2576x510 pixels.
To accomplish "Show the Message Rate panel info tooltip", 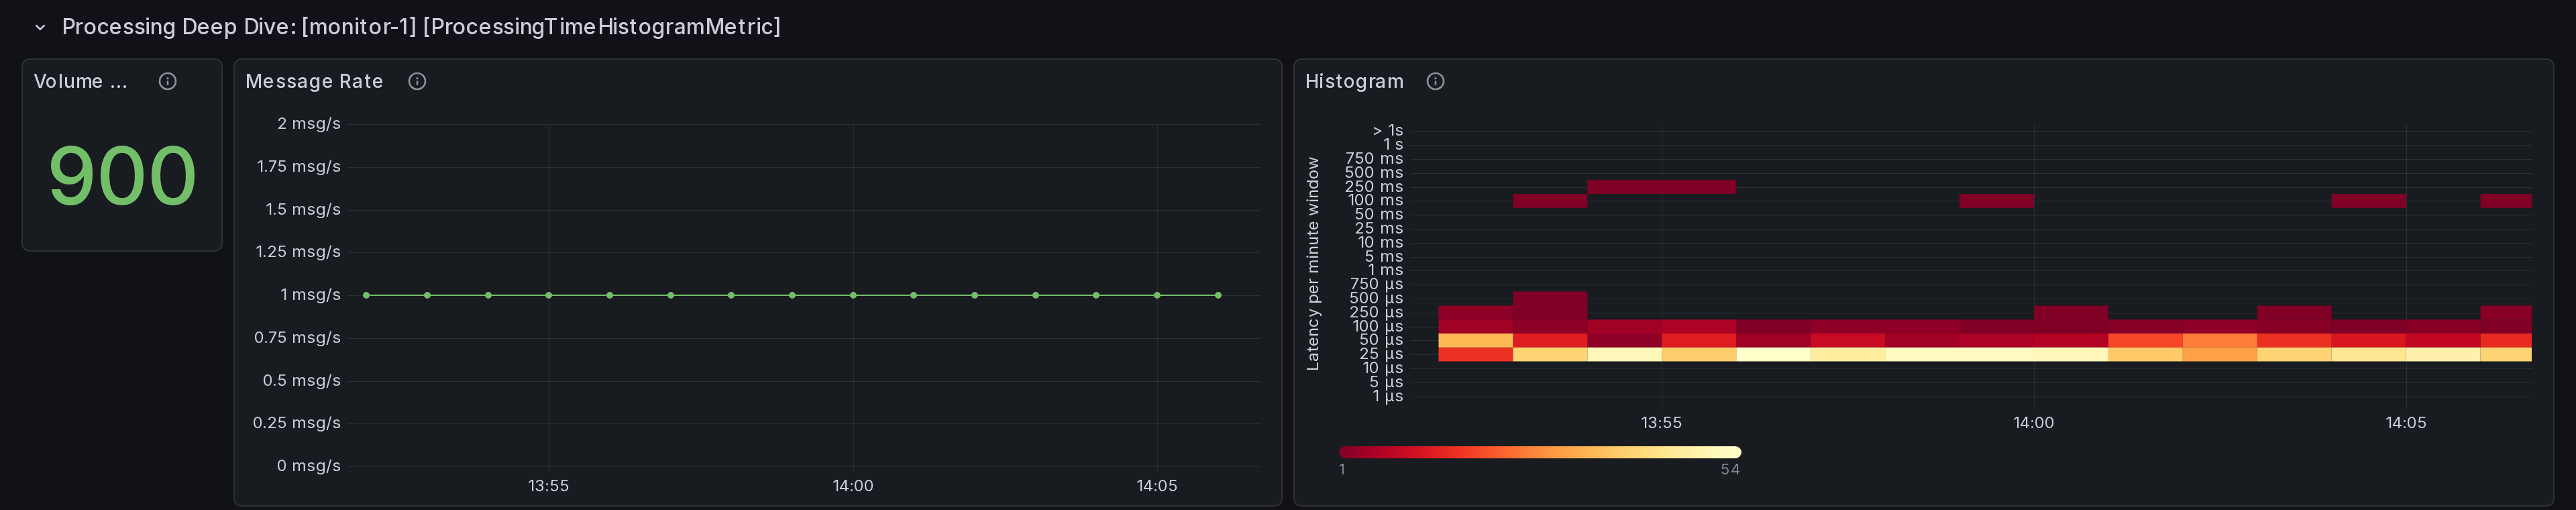I will [x=417, y=81].
